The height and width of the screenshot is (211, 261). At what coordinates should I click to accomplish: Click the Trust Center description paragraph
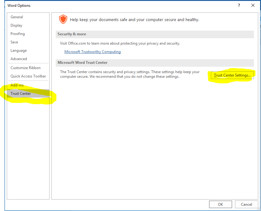click(130, 74)
